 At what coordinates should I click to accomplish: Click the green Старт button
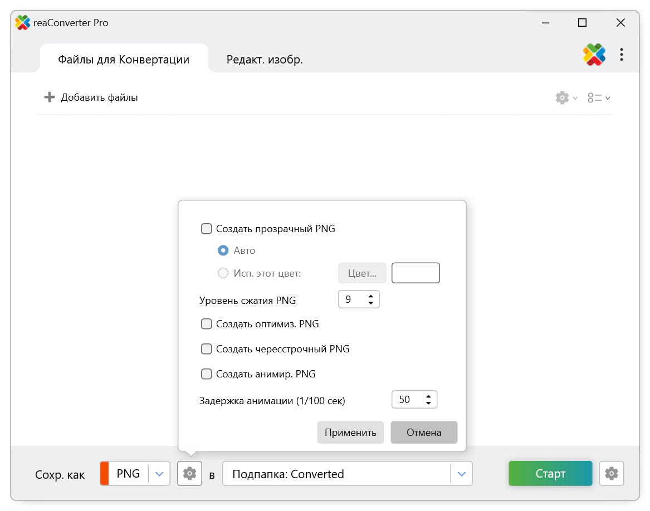click(x=550, y=474)
